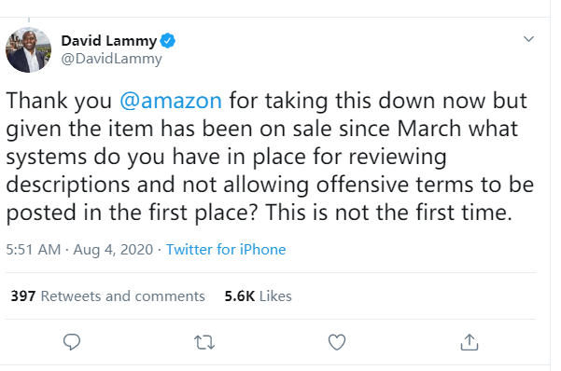561x371 pixels.
Task: Reply to the tweet with speech bubble icon
Action: [72, 342]
